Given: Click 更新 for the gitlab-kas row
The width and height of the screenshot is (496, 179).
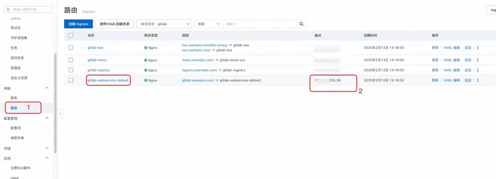Looking at the screenshot, I should coord(435,48).
